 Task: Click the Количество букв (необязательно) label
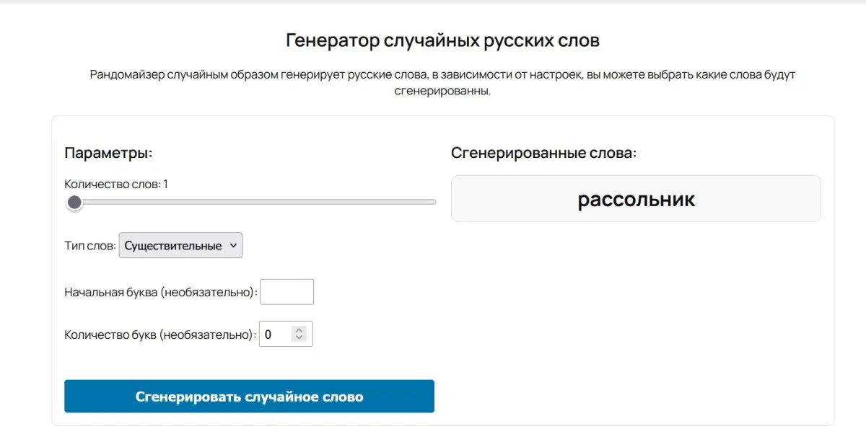coord(159,335)
